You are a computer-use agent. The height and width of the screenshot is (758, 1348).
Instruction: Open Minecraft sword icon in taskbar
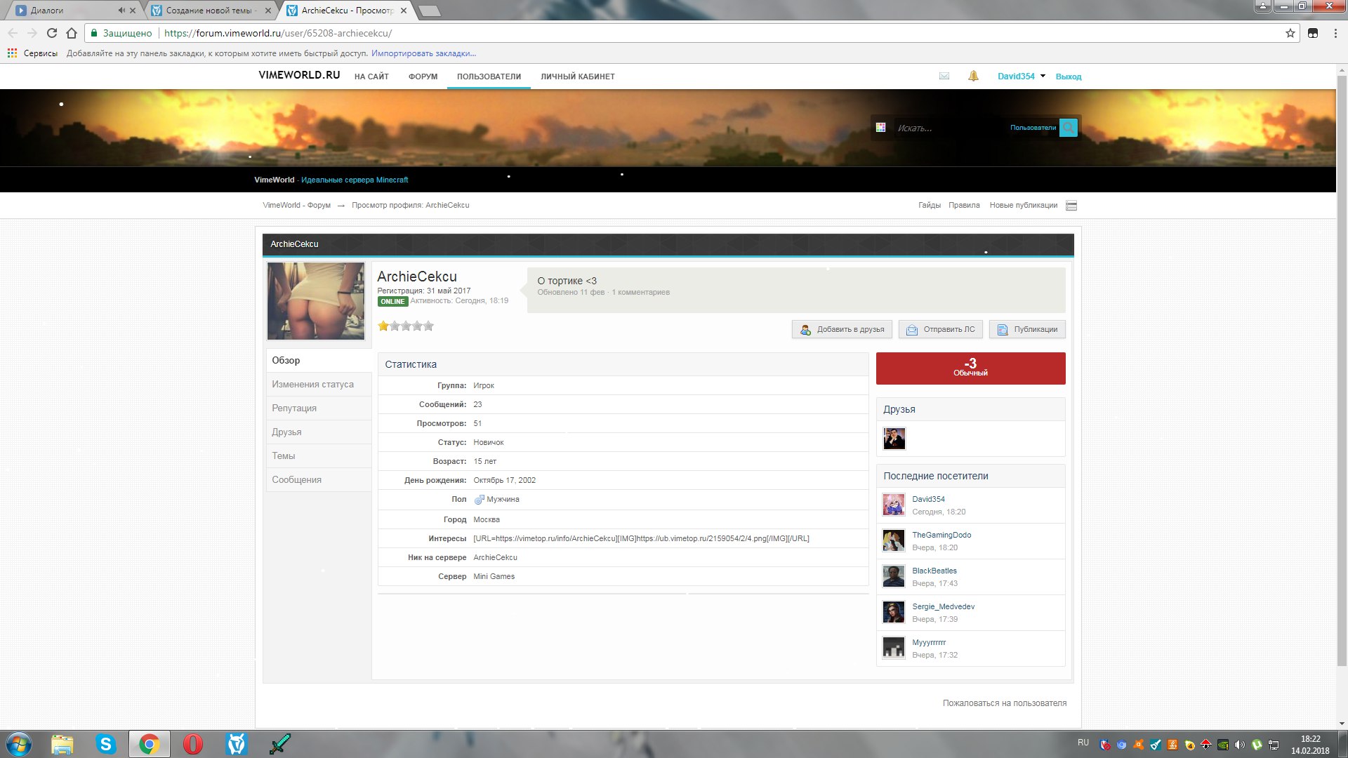[x=280, y=744]
